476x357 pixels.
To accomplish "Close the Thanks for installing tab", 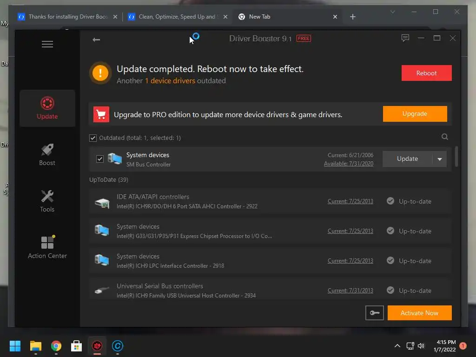I will 115,17.
